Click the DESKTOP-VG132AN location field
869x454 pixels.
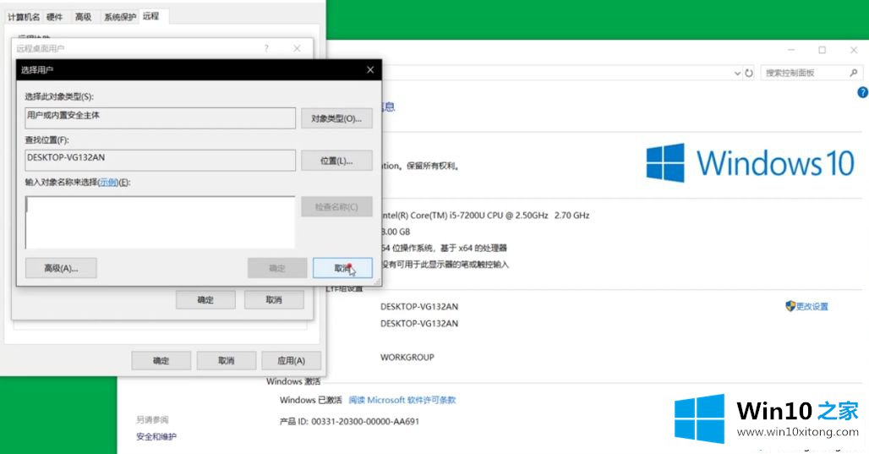[x=160, y=160]
